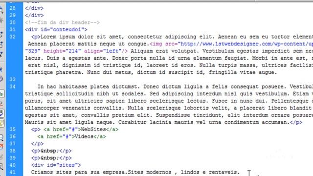The image size is (313, 176).
Task: Click line number 41 in the gutter
Action: (12, 172)
